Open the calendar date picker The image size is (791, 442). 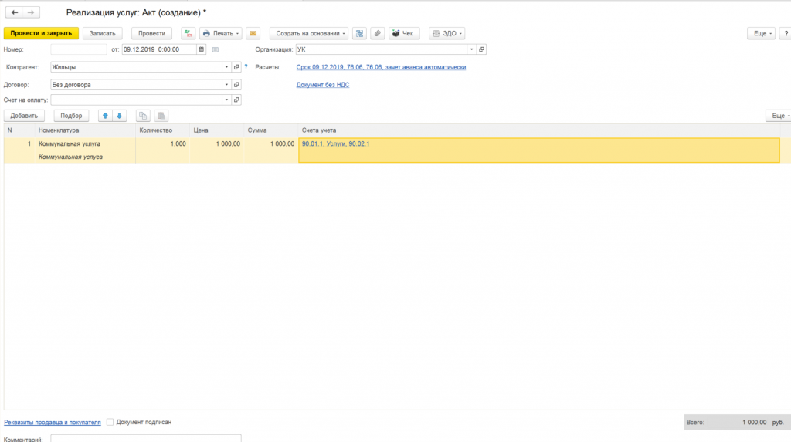click(202, 49)
